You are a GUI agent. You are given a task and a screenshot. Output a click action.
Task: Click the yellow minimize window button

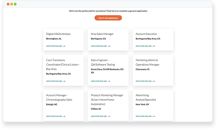pos(12,4)
